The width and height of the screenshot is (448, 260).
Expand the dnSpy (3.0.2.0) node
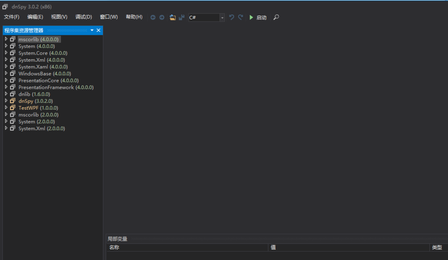point(6,100)
